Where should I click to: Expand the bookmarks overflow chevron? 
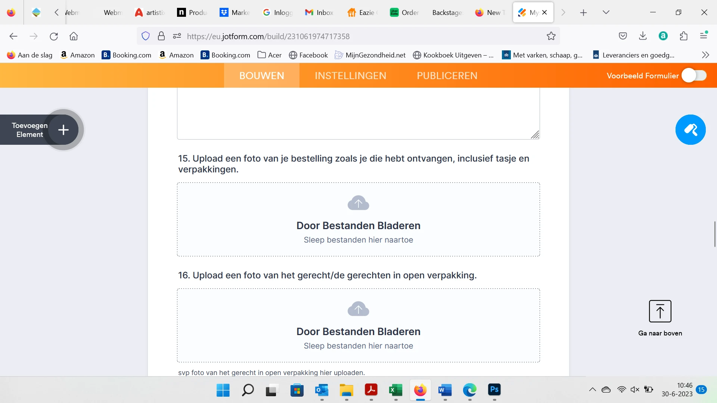(705, 54)
